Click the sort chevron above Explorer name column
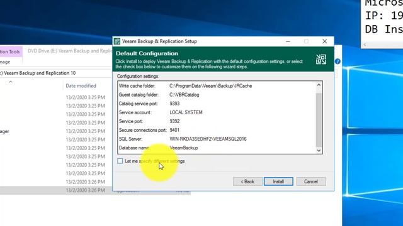The width and height of the screenshot is (403, 226). coord(11,82)
